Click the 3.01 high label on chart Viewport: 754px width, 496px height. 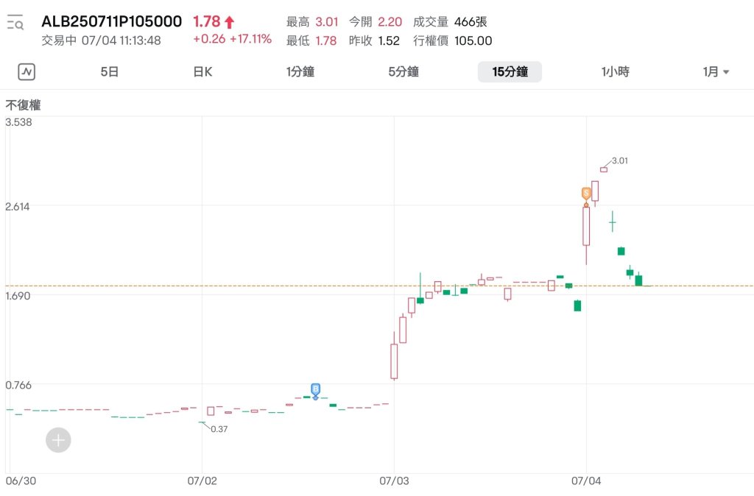620,160
